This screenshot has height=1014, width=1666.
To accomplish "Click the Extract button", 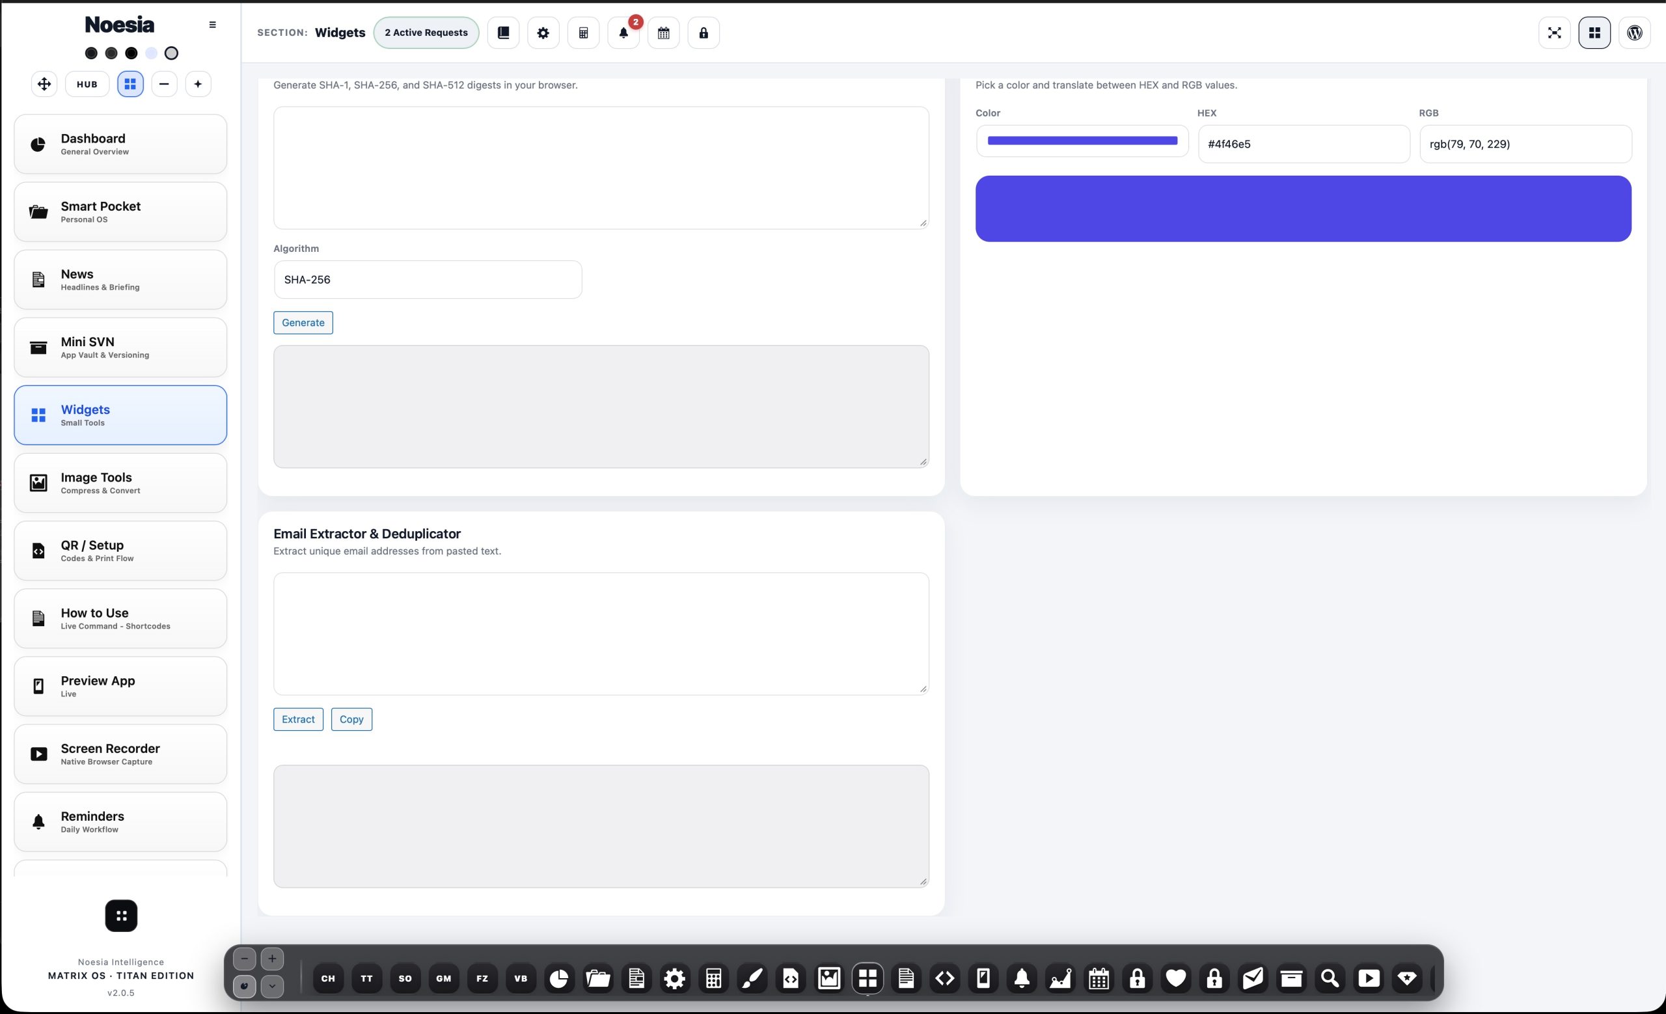I will (x=298, y=719).
